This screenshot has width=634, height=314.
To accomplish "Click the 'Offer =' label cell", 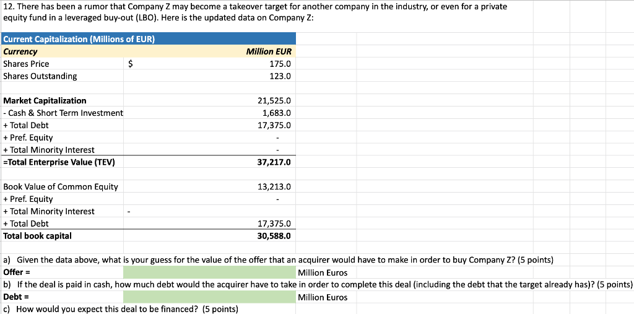I will point(17,273).
